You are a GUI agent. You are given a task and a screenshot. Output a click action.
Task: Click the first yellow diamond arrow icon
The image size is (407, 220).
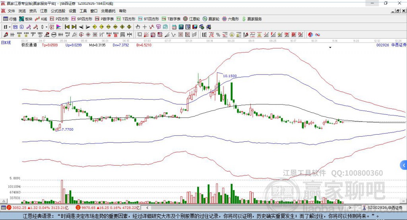click(x=95, y=27)
